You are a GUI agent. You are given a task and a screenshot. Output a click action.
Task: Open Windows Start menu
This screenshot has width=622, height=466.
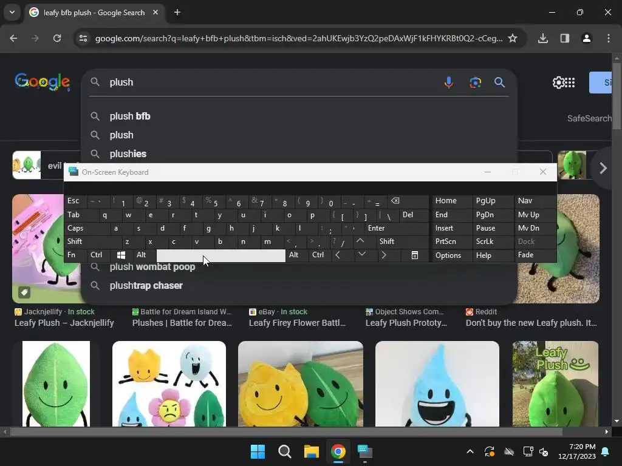click(x=258, y=451)
